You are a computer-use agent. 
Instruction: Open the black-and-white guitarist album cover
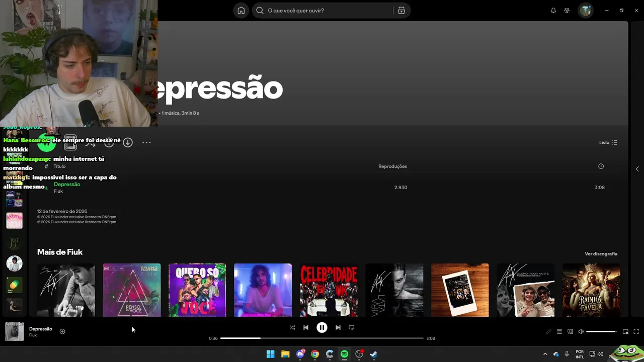pos(66,290)
